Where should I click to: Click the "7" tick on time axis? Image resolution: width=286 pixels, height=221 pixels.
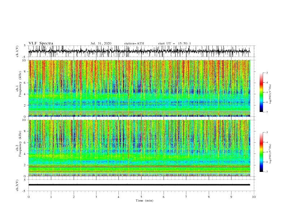click(186, 197)
